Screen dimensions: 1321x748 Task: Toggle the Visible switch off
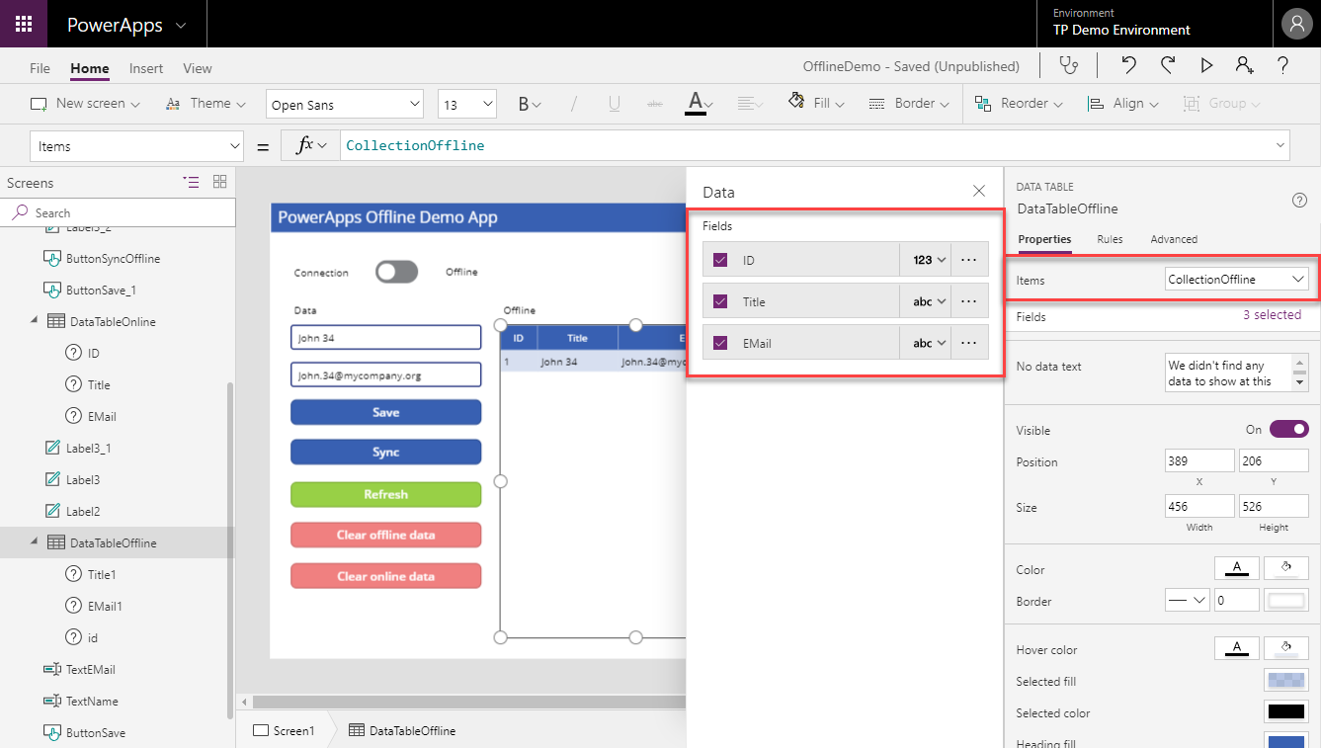1288,429
